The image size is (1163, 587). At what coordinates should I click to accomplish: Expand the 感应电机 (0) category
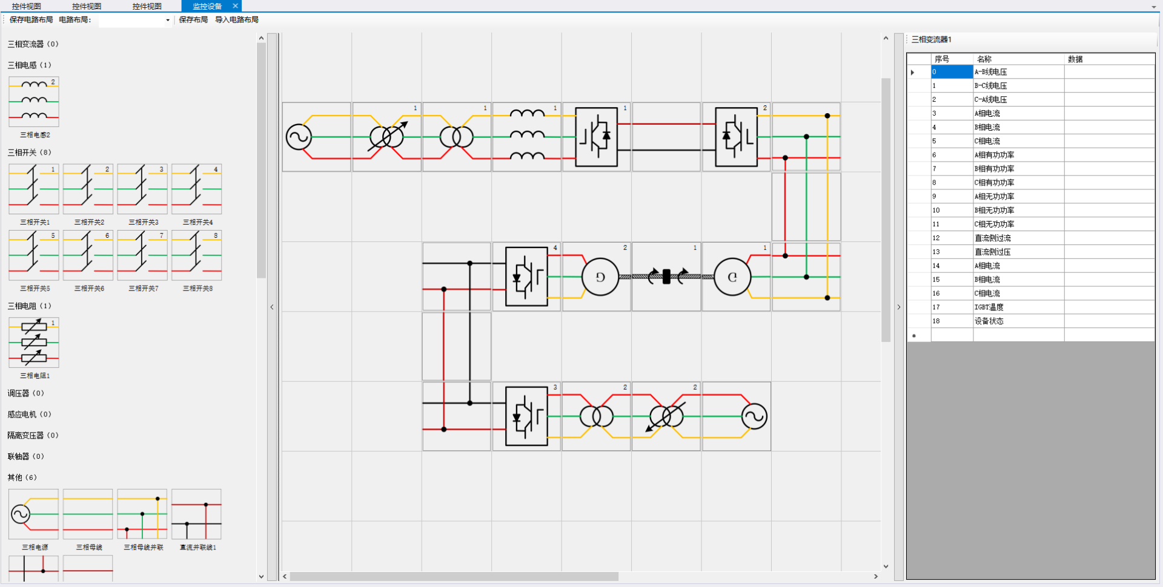pos(29,415)
